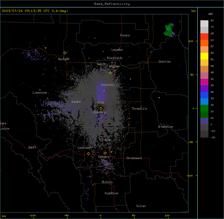The width and height of the screenshot is (224, 219).
Task: Click the green radar echo cluster northeast of Stettler
Action: click(169, 30)
